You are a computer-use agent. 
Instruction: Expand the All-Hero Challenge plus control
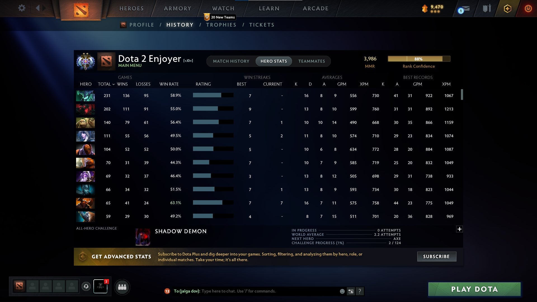459,229
